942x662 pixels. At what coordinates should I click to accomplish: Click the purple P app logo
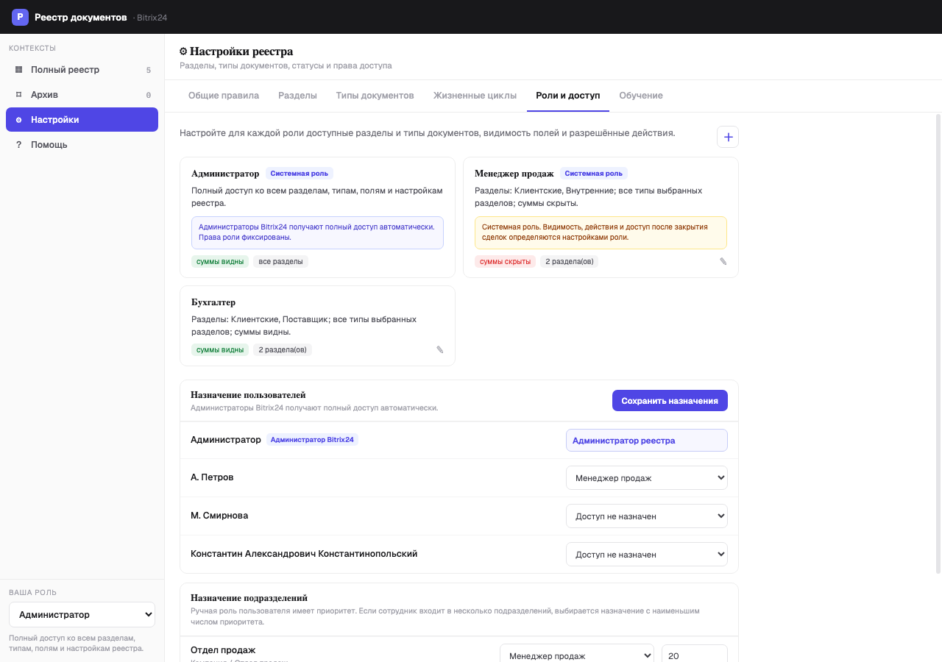coord(20,17)
